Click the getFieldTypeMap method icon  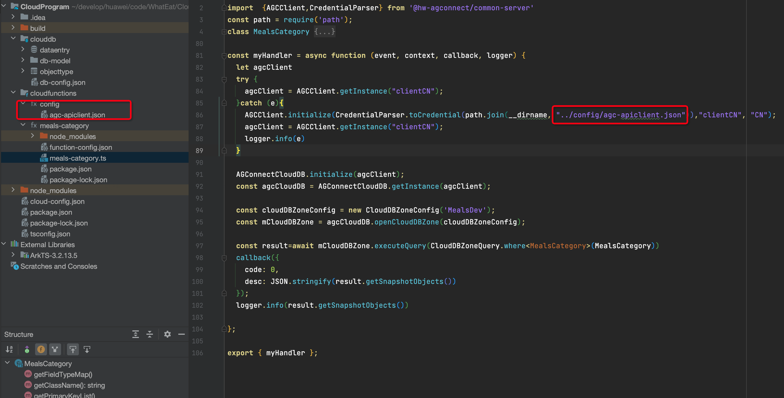point(28,374)
